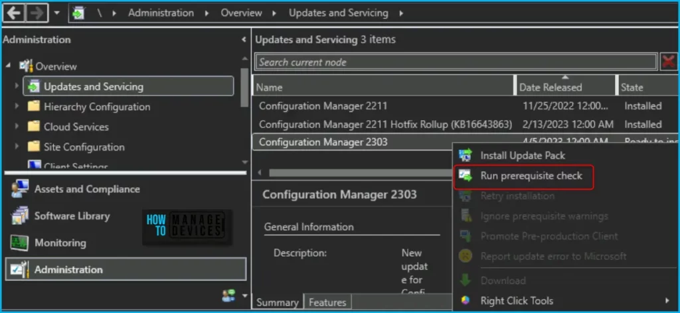Select the Configuration Manager 2211 row
The image size is (680, 313).
pyautogui.click(x=466, y=105)
